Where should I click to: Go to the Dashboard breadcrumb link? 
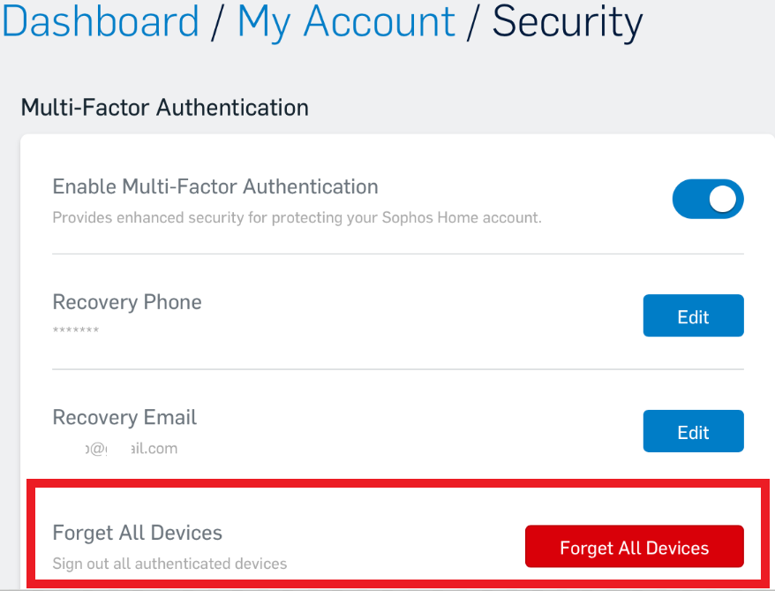click(x=100, y=21)
